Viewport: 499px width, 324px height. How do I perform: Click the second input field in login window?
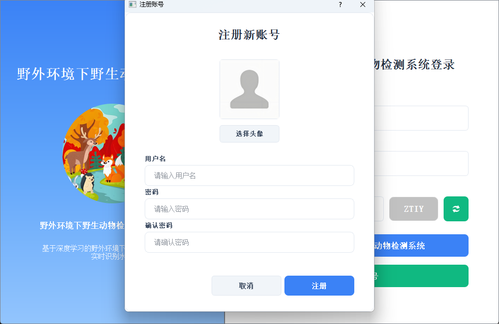point(421,163)
